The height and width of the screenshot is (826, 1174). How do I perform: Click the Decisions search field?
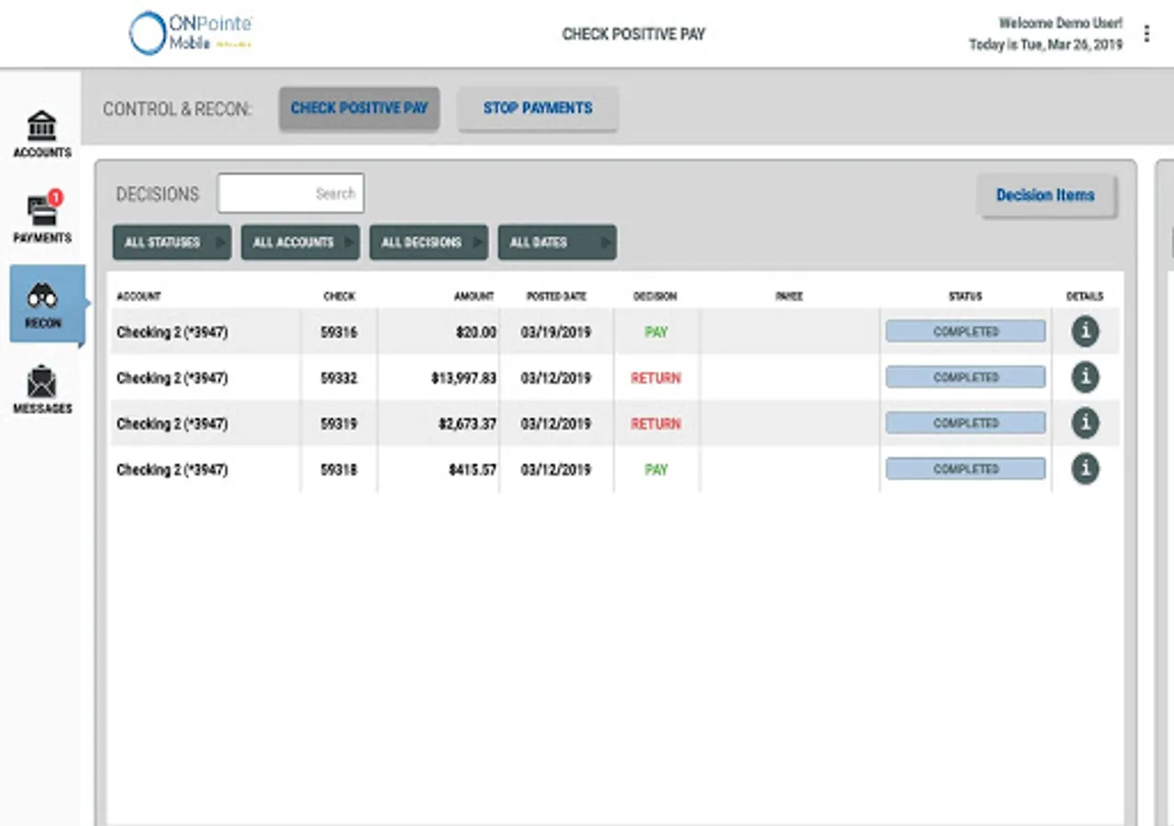(x=291, y=194)
